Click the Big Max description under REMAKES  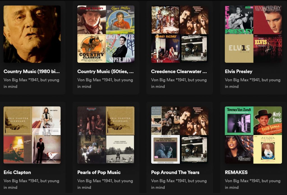tap(253, 184)
